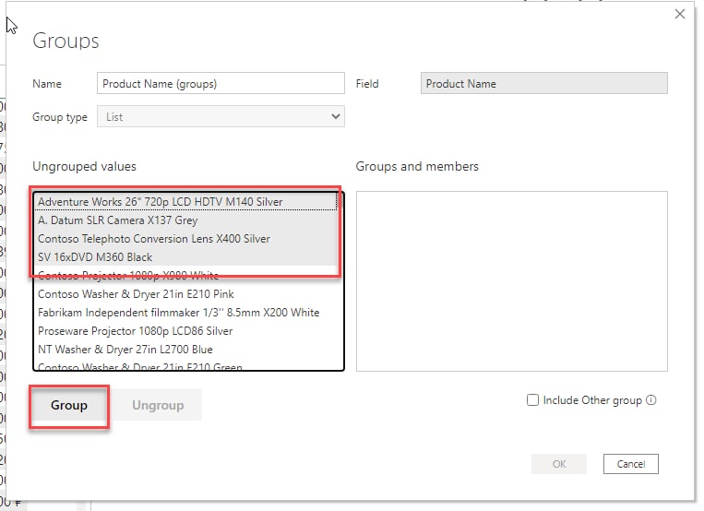
Task: Open the Group type dropdown
Action: [x=221, y=117]
